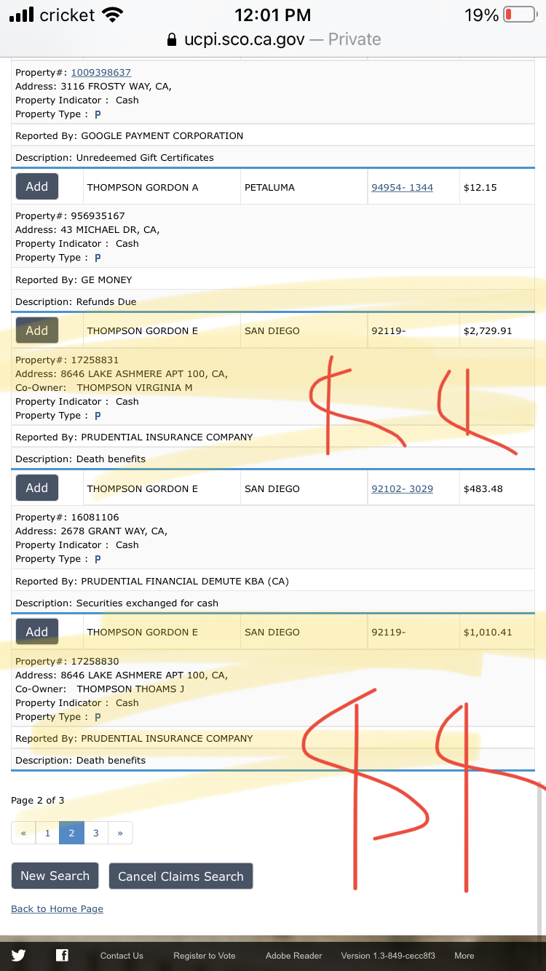
Task: Select Reported By: GE MONEY text
Action: tap(74, 280)
